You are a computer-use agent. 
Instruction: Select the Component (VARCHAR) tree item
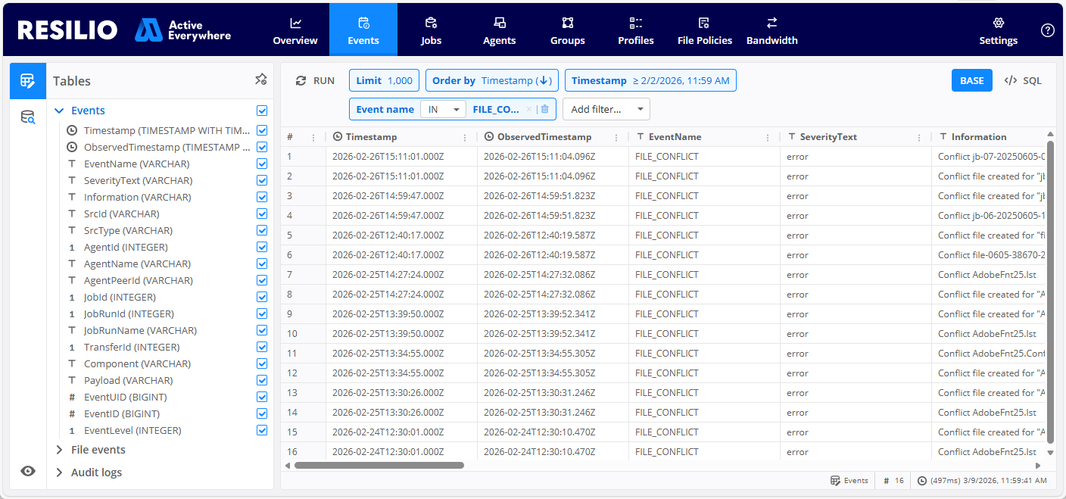137,363
